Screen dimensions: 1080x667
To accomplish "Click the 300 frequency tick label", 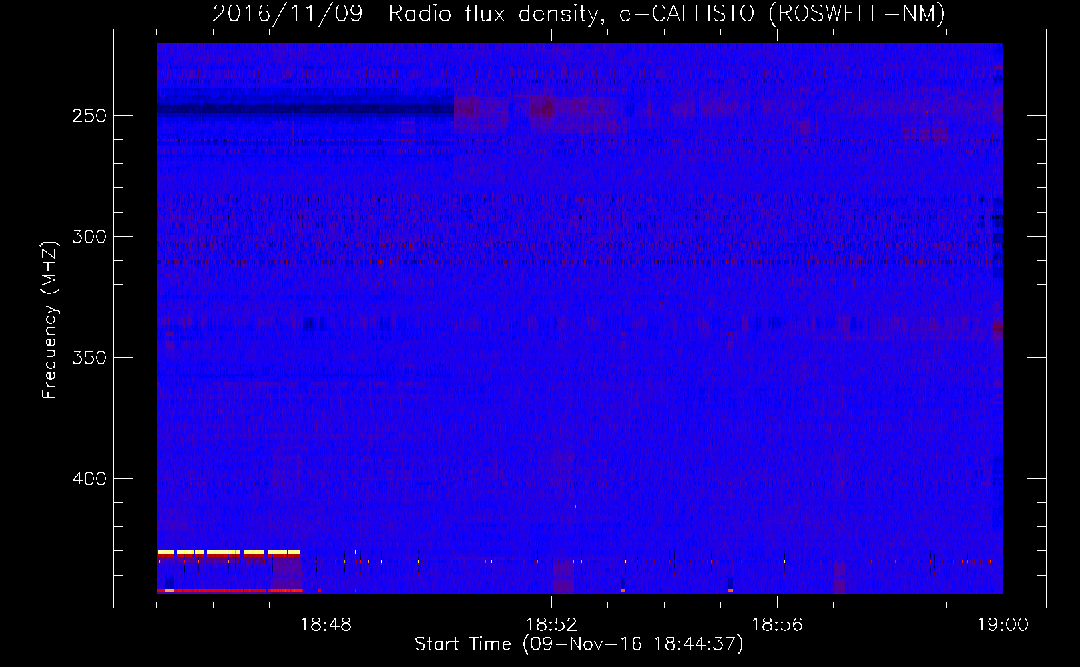I will [x=89, y=237].
